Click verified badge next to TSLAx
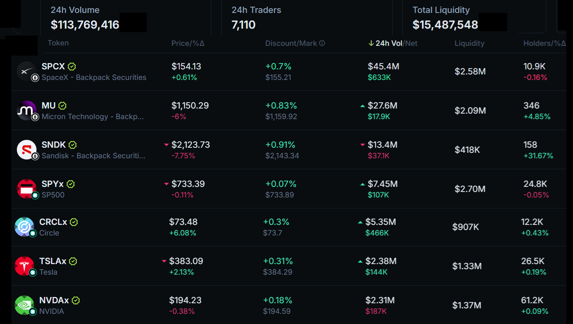The image size is (573, 324). (73, 261)
